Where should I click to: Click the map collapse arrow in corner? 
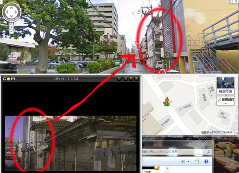236,133
